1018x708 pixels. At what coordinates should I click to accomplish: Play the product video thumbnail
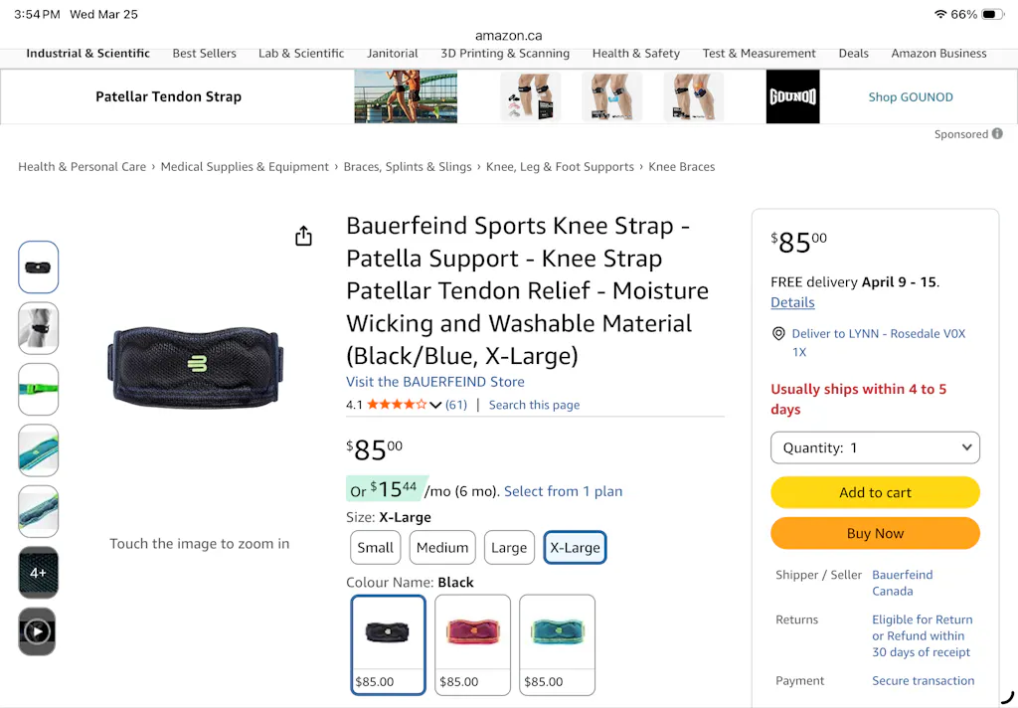[x=38, y=631]
